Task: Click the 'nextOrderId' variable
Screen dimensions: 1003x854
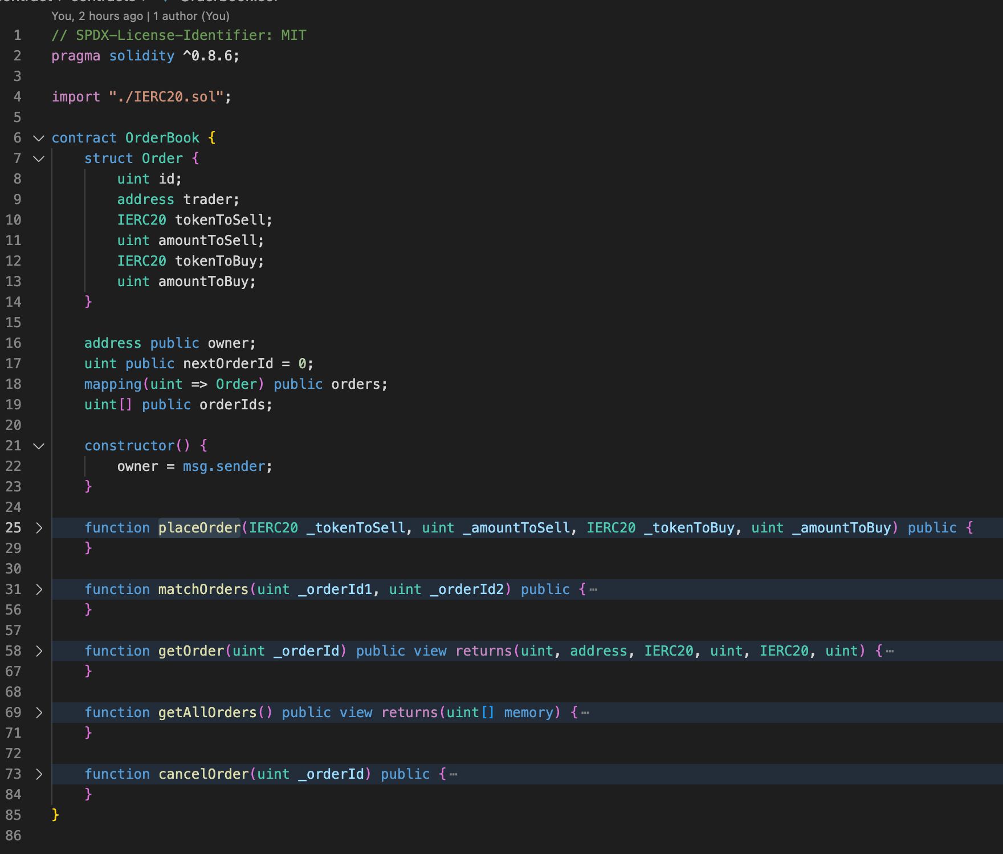Action: tap(228, 364)
